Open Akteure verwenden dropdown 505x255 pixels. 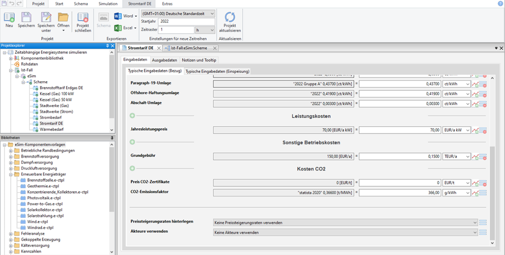(x=346, y=232)
